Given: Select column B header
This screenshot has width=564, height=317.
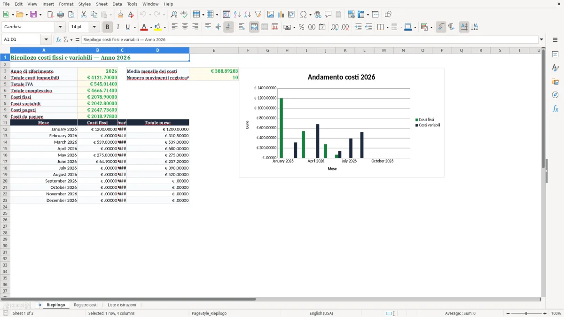Looking at the screenshot, I should tap(98, 50).
